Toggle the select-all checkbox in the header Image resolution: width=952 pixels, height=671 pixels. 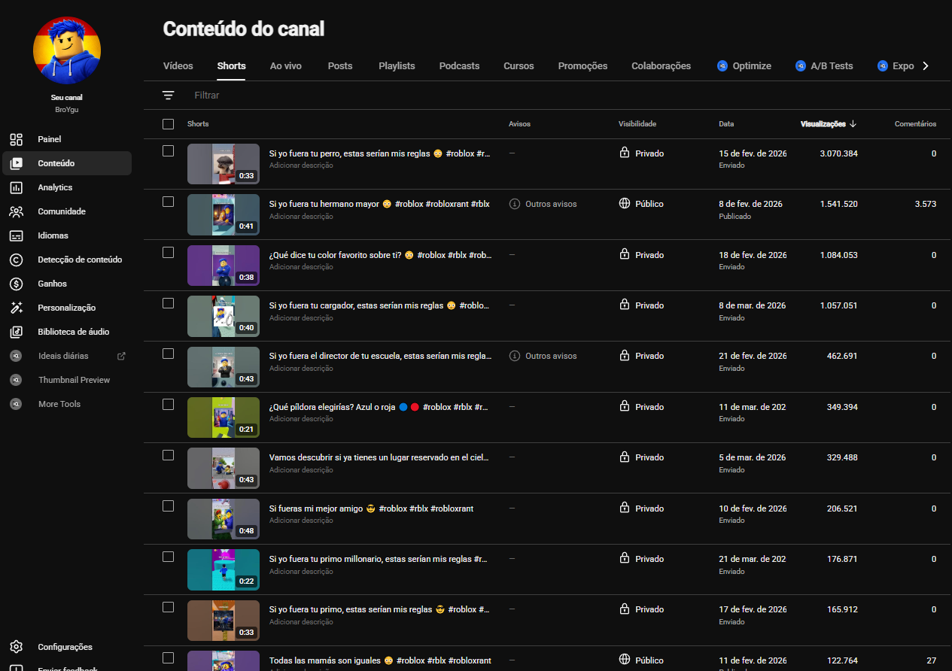click(x=168, y=124)
